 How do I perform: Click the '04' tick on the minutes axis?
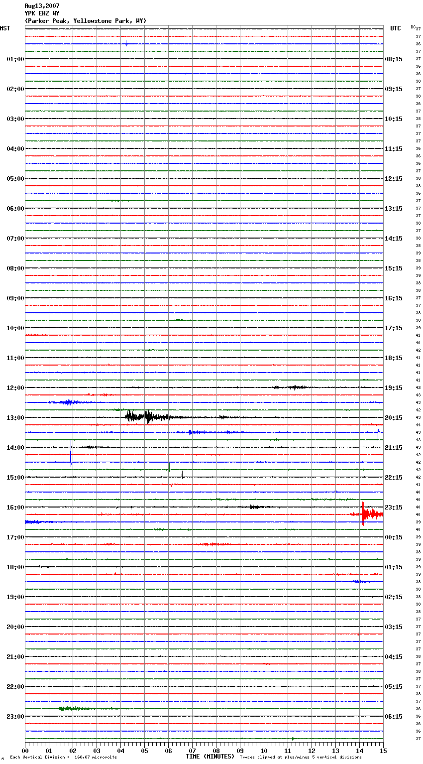pyautogui.click(x=120, y=751)
